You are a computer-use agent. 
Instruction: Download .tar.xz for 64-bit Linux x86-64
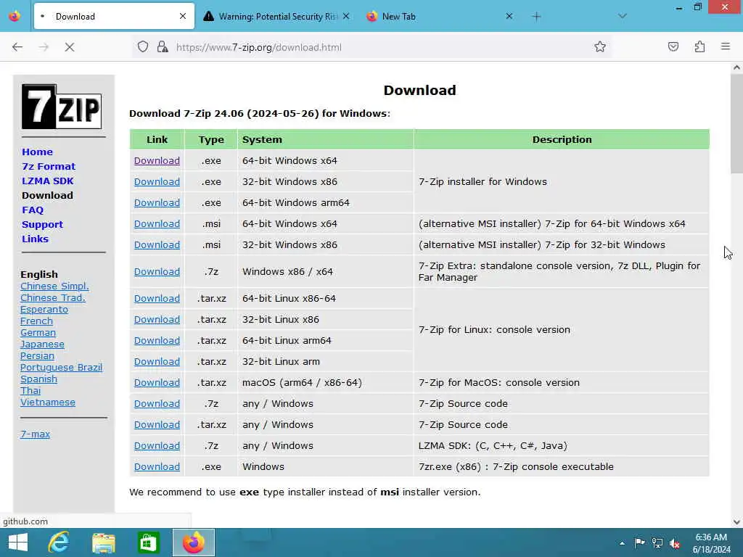pyautogui.click(x=157, y=298)
